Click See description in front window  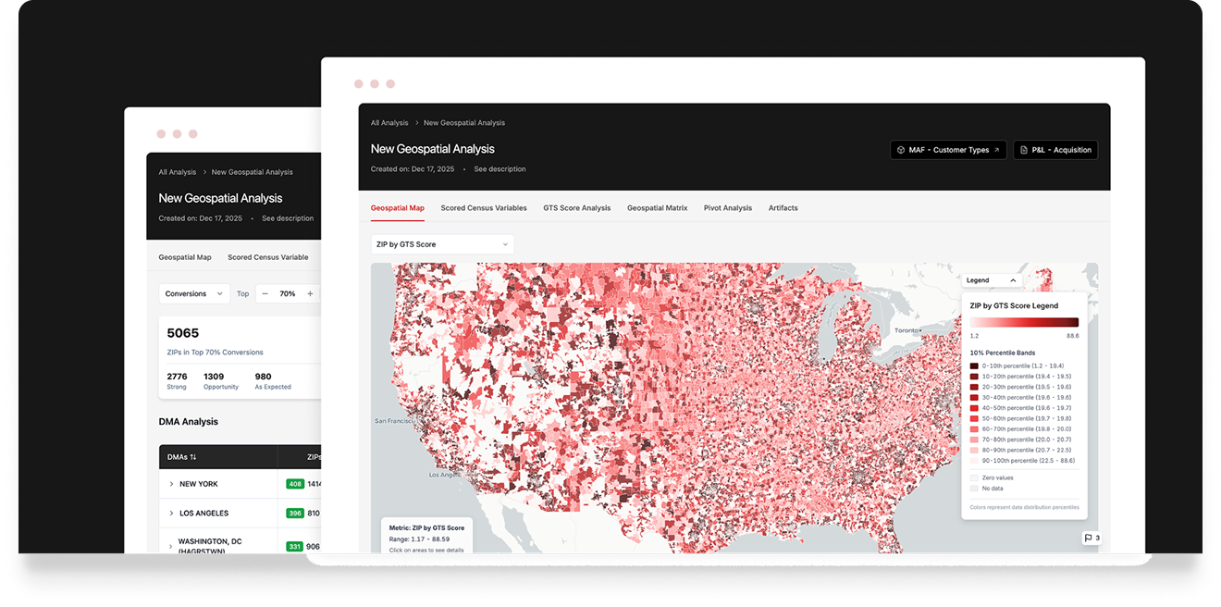coord(500,169)
